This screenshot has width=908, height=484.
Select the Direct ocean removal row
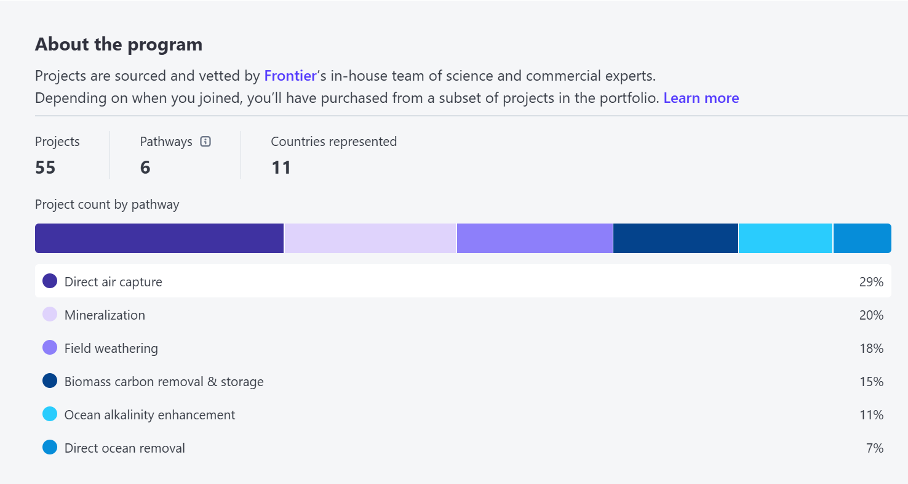click(x=463, y=448)
